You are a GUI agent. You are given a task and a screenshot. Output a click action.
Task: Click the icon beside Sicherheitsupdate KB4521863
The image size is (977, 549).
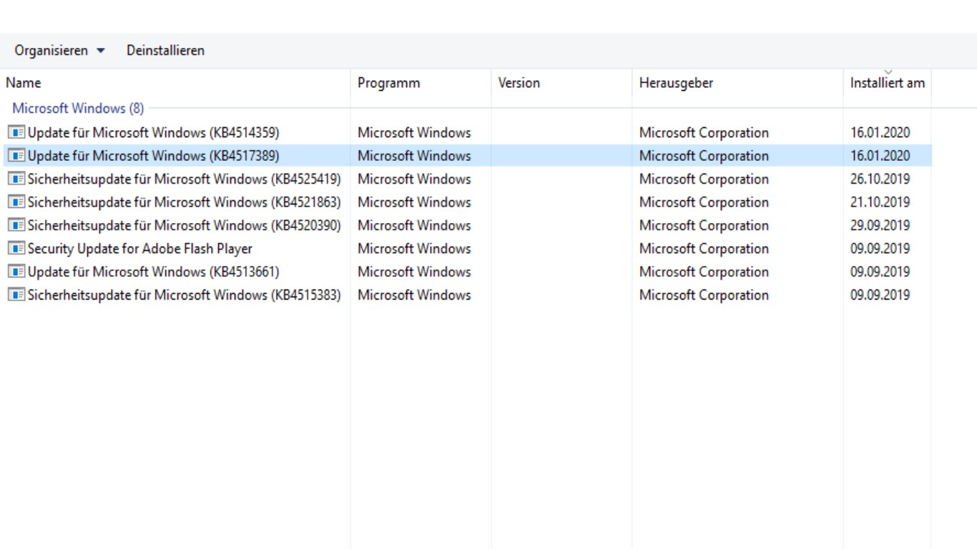[x=16, y=202]
